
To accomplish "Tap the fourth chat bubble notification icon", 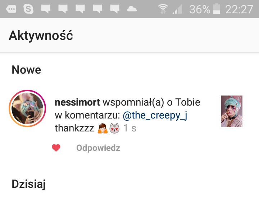I will 97,9.
